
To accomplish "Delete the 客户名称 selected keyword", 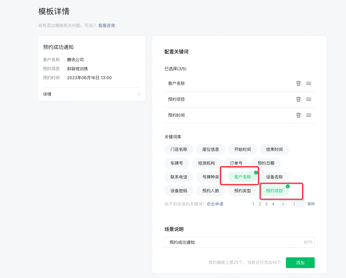I will pyautogui.click(x=298, y=83).
